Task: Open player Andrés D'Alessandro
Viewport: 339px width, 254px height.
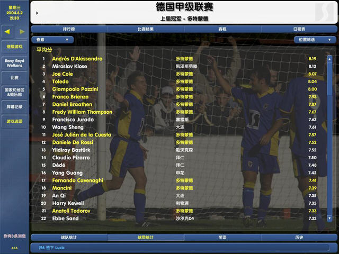Action: point(77,59)
